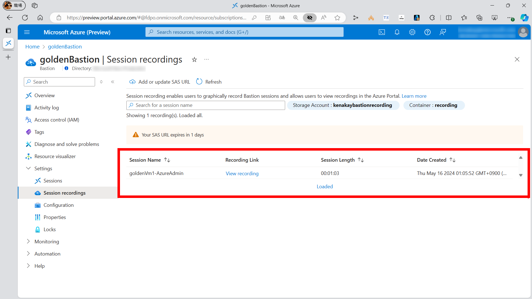Click the Loaded link below the table
Screen dimensions: 532x299
(x=325, y=187)
